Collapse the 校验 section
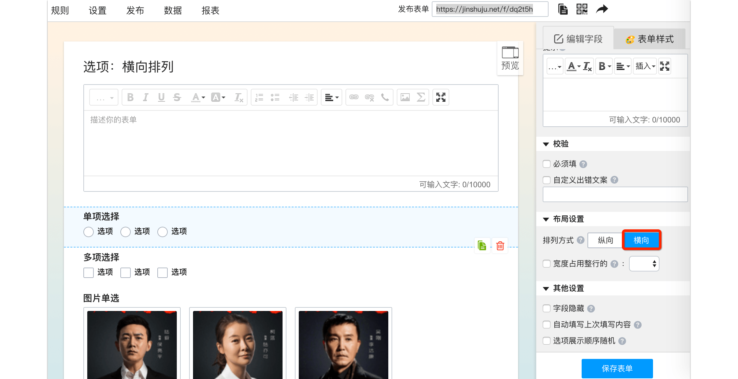 pyautogui.click(x=546, y=144)
